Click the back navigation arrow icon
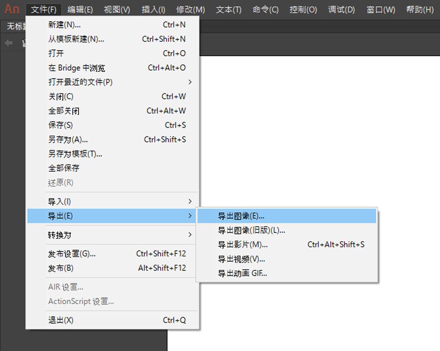440x351 pixels. tap(8, 43)
